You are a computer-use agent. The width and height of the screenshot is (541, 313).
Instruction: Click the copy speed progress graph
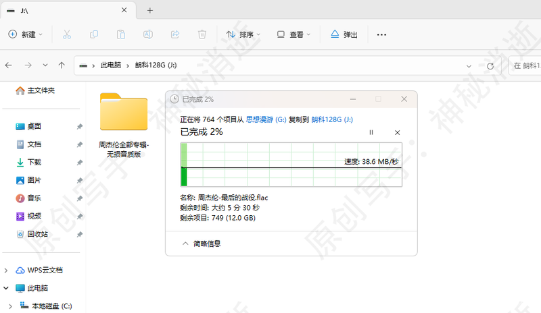(291, 165)
